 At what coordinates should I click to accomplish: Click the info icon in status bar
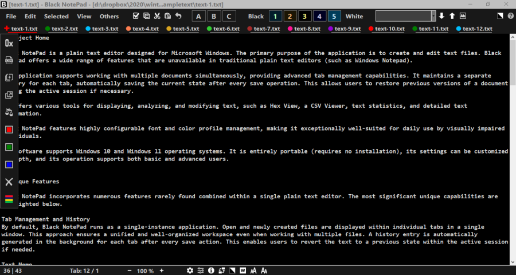(211, 271)
